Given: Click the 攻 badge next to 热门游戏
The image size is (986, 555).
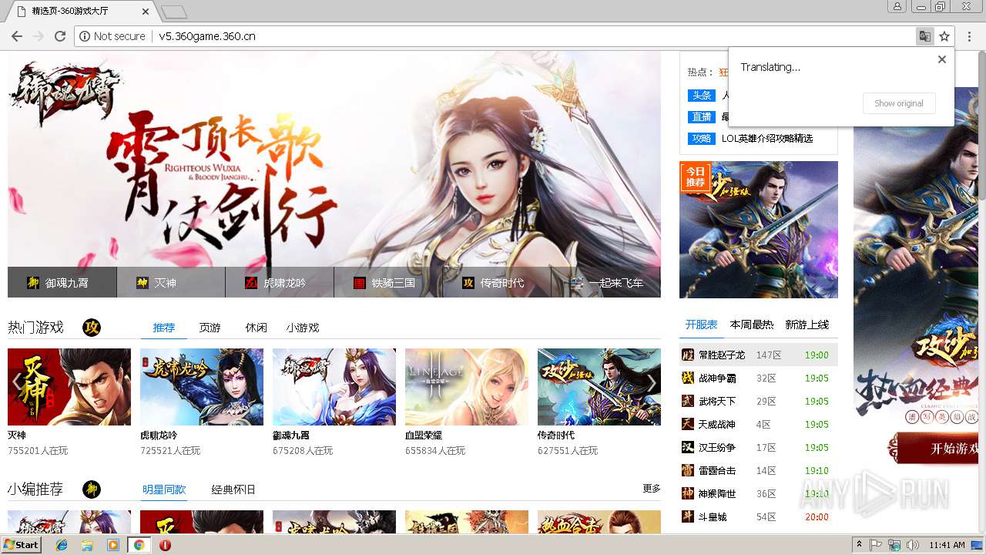Looking at the screenshot, I should point(92,328).
